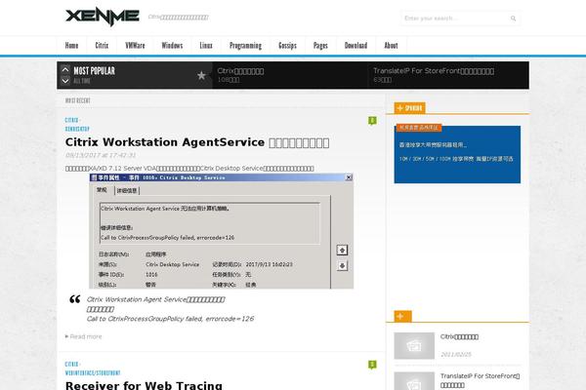This screenshot has height=390, width=586.
Task: Open the Citrix menu item
Action: [x=102, y=46]
